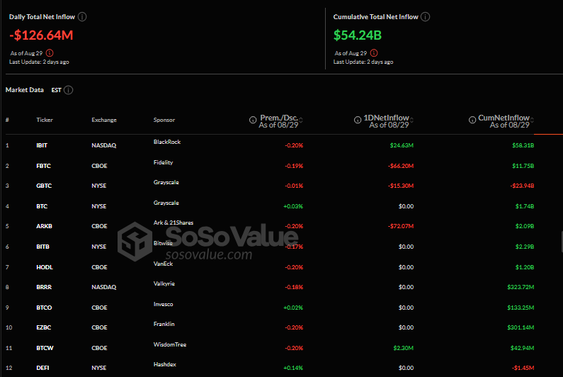Click FBTC's -$66.20M one-day inflow

[x=401, y=166]
